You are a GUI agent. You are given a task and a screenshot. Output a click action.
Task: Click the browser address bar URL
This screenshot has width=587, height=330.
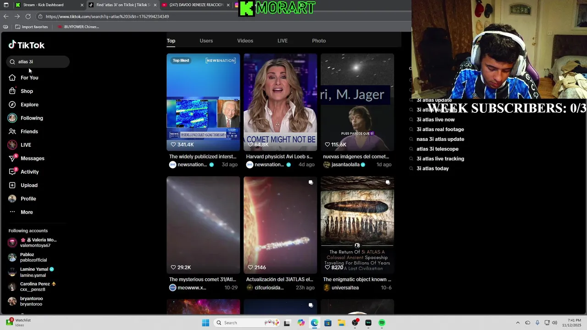[x=107, y=16]
